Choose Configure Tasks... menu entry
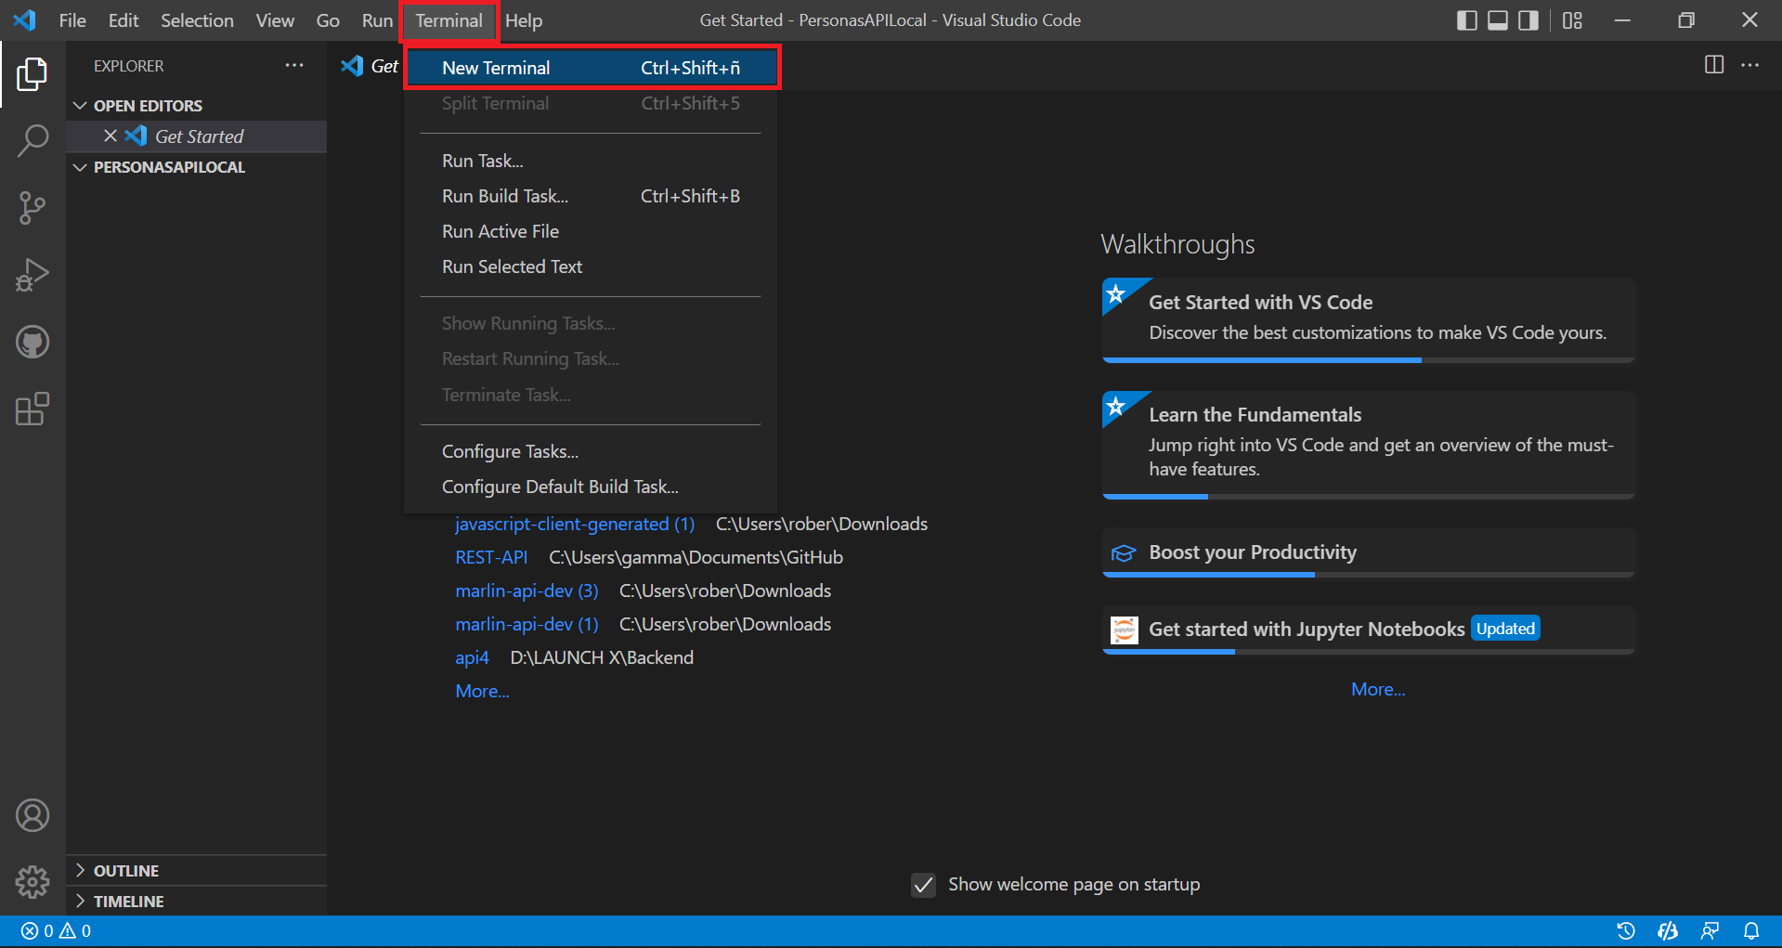 click(x=591, y=451)
